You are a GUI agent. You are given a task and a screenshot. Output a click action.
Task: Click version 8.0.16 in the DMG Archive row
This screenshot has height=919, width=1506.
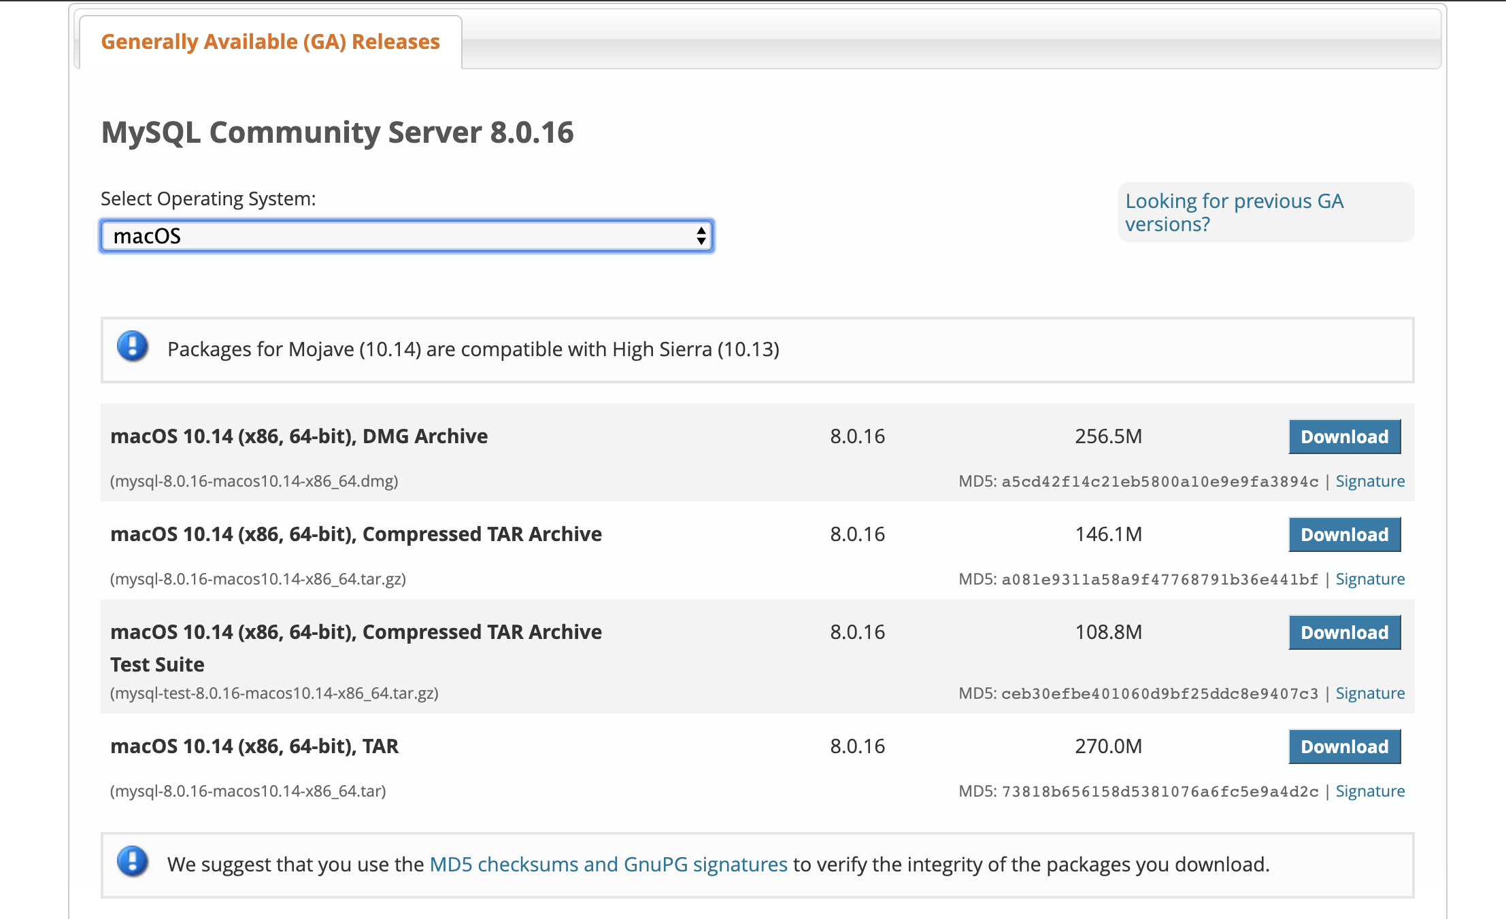(x=857, y=436)
